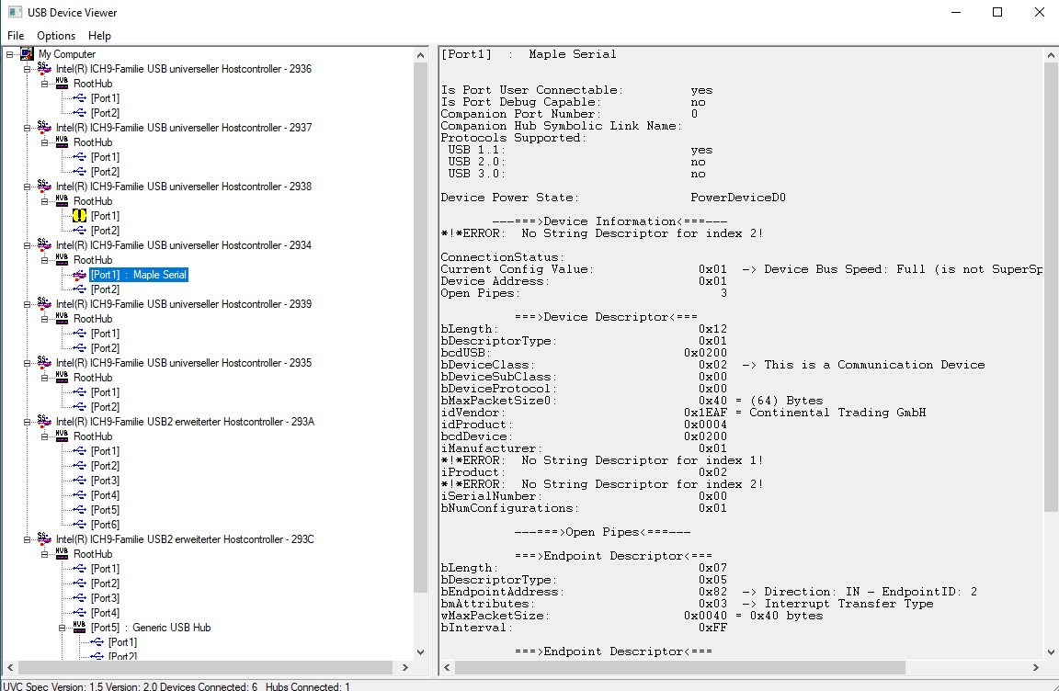Click details pane scroll up arrow
The height and width of the screenshot is (691, 1059).
pos(1051,55)
